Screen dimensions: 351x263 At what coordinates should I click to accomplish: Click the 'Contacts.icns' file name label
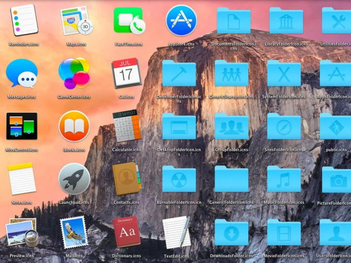(x=127, y=203)
